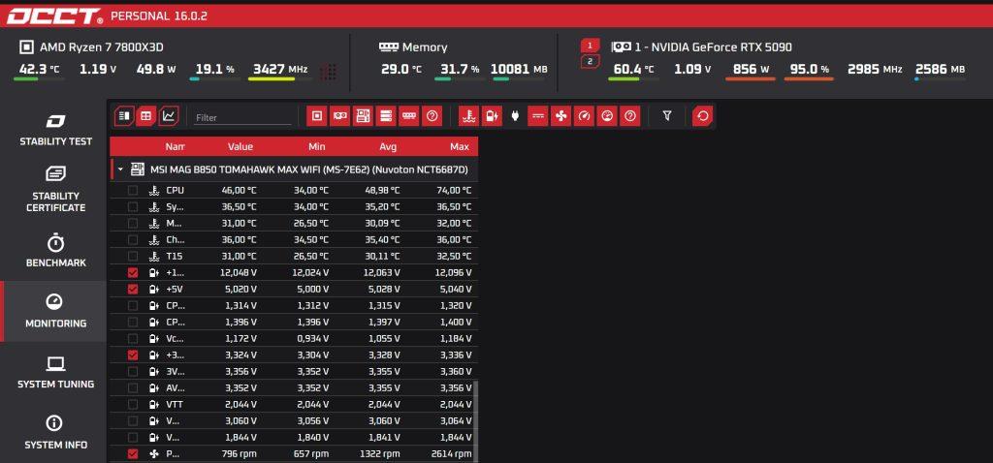Toggle the usage gauge readings filter icon
The image size is (993, 463).
click(x=607, y=116)
